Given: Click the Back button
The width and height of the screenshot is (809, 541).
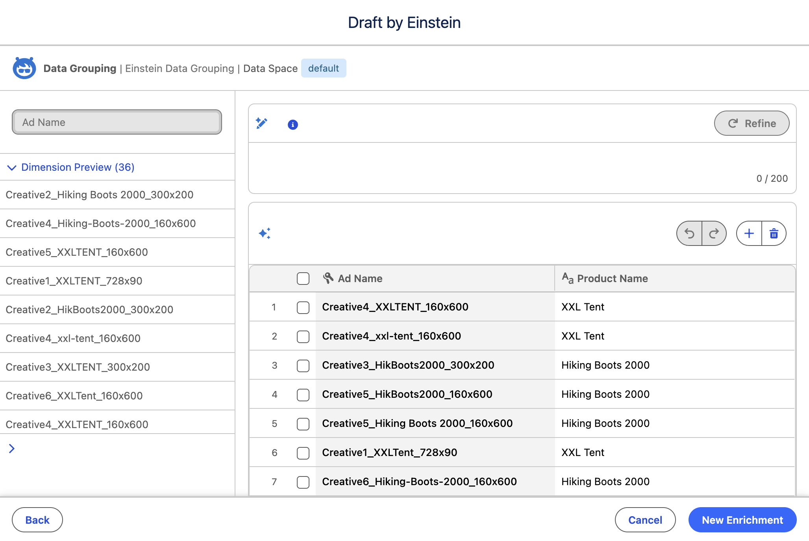Looking at the screenshot, I should point(37,520).
